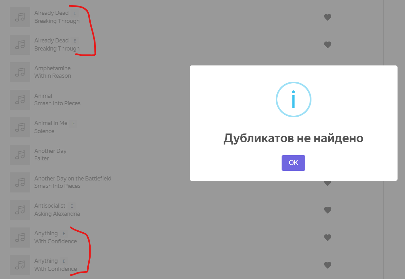This screenshot has width=405, height=279.
Task: Click OK in the duplicates dialog
Action: coord(293,163)
